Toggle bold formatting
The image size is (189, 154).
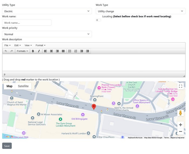click(33, 51)
